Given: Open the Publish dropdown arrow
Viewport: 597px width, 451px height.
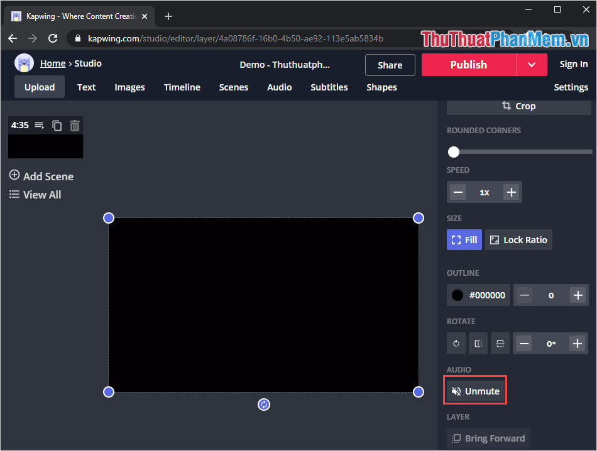Looking at the screenshot, I should (x=531, y=64).
